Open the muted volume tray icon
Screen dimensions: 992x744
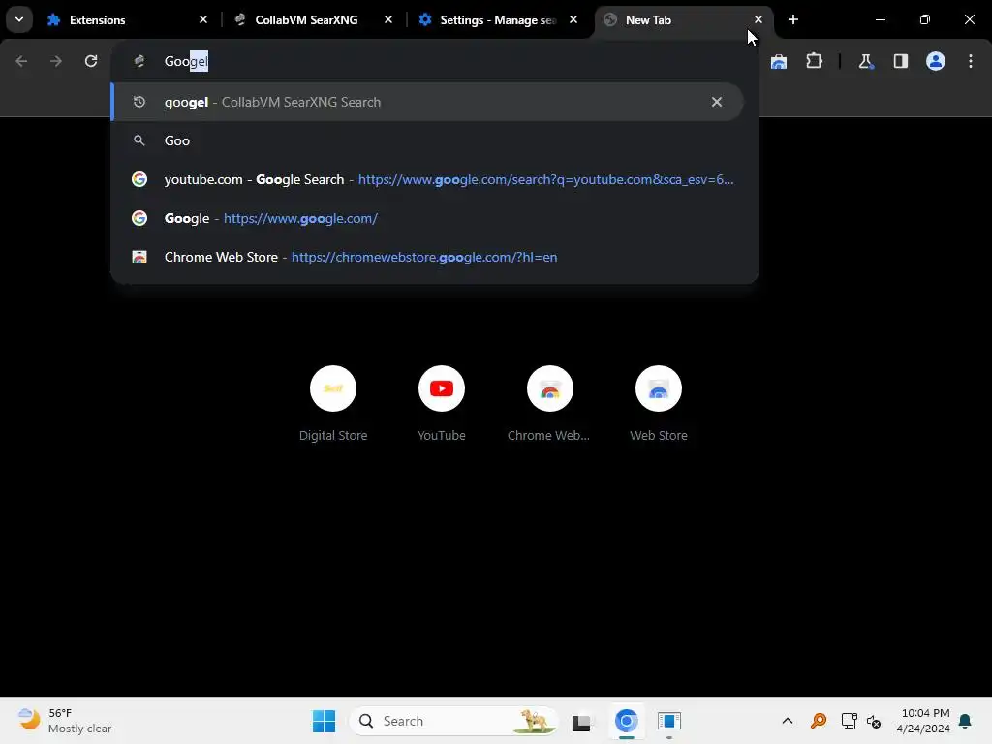874,721
